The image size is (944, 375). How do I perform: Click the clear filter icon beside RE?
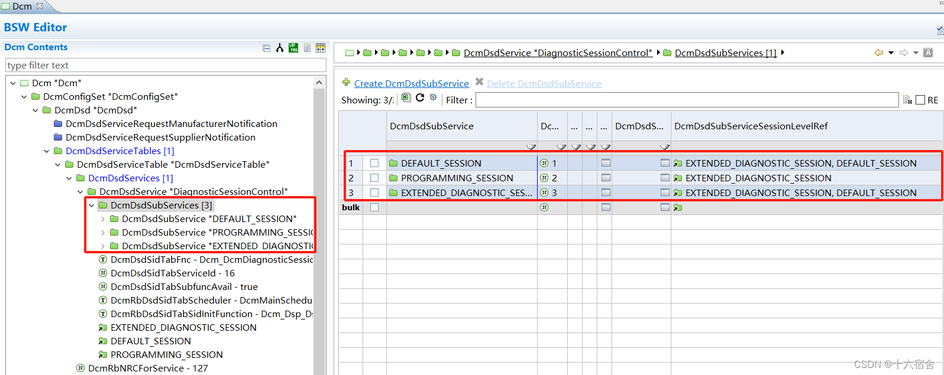(x=907, y=100)
